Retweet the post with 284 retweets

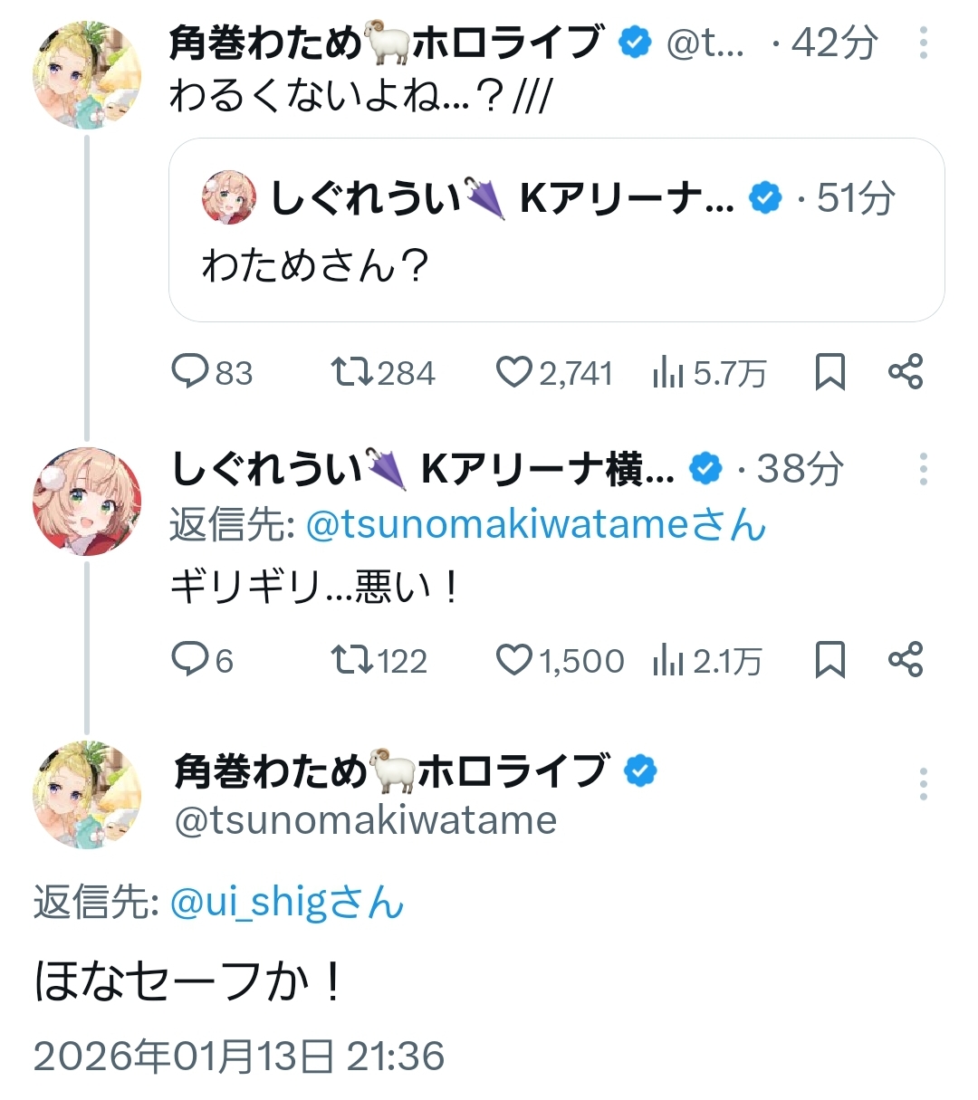point(351,372)
